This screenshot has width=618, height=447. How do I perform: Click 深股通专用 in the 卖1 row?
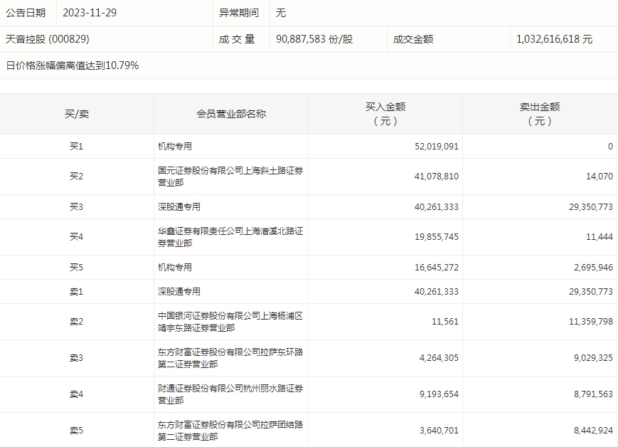tap(179, 292)
